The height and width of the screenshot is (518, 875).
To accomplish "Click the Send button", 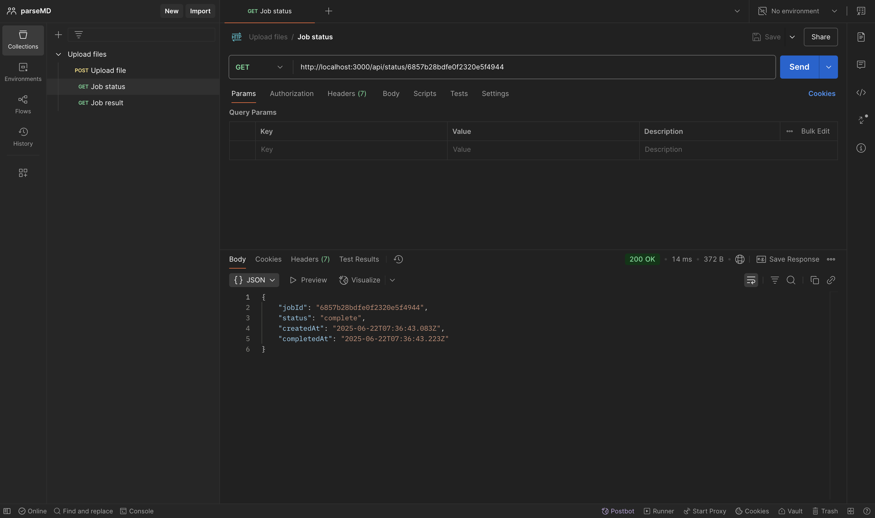I will click(799, 67).
